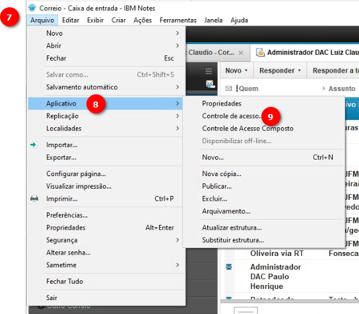359x314 pixels.
Task: Choose Excluir... in Aplicativo submenu
Action: 264,199
